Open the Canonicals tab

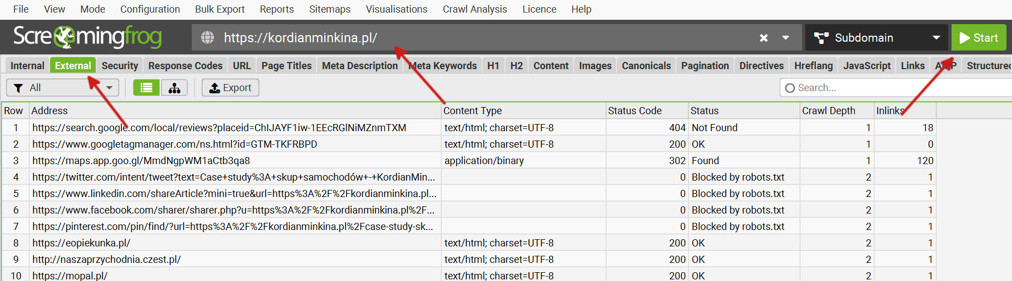[646, 66]
